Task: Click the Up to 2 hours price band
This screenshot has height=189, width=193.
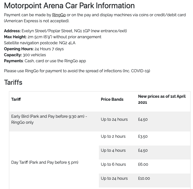Action: click(113, 136)
